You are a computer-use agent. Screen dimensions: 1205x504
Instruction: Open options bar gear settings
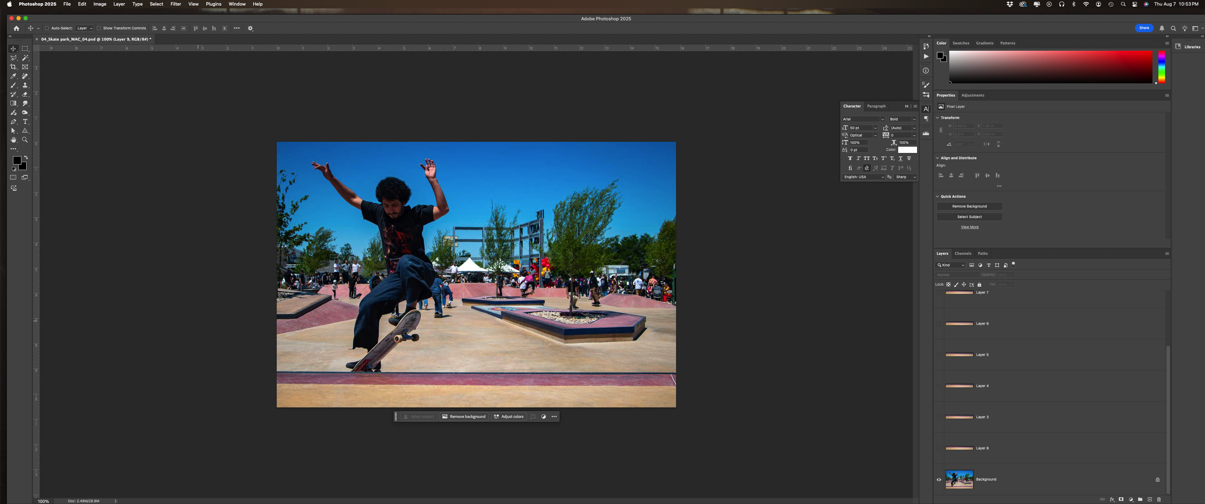coord(250,28)
